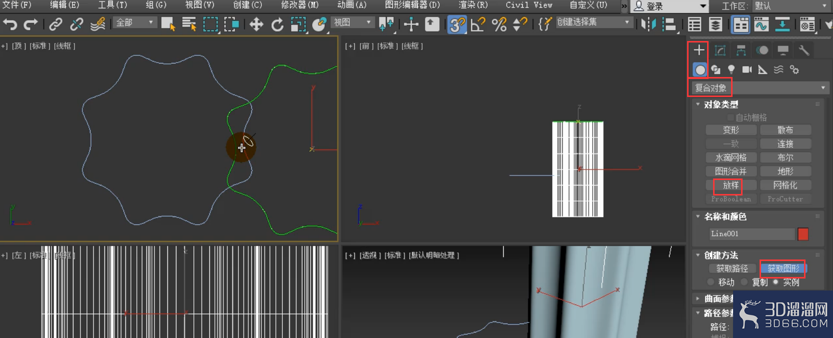The width and height of the screenshot is (833, 338).
Task: Open the 视图 reference coordinate dropdown
Action: [353, 23]
